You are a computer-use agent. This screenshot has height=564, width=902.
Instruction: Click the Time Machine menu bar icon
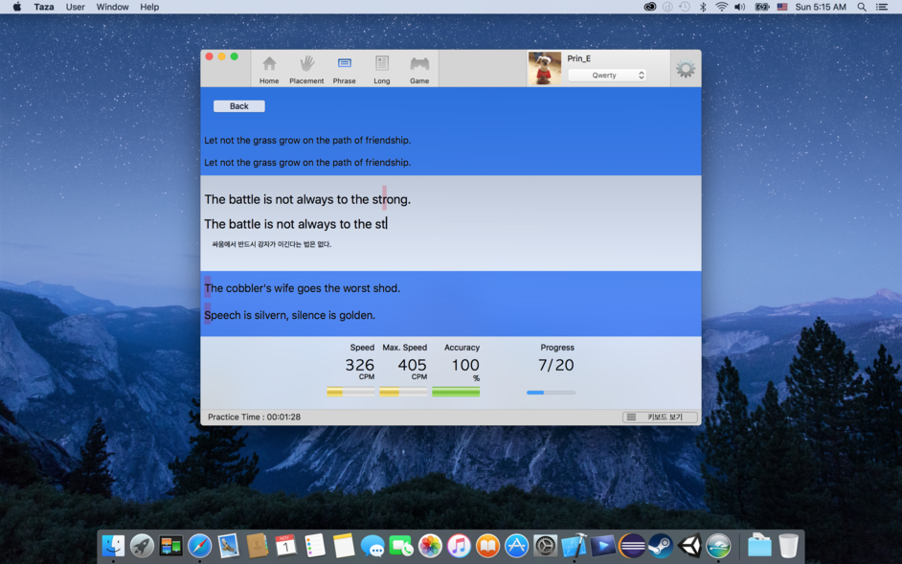pyautogui.click(x=685, y=7)
